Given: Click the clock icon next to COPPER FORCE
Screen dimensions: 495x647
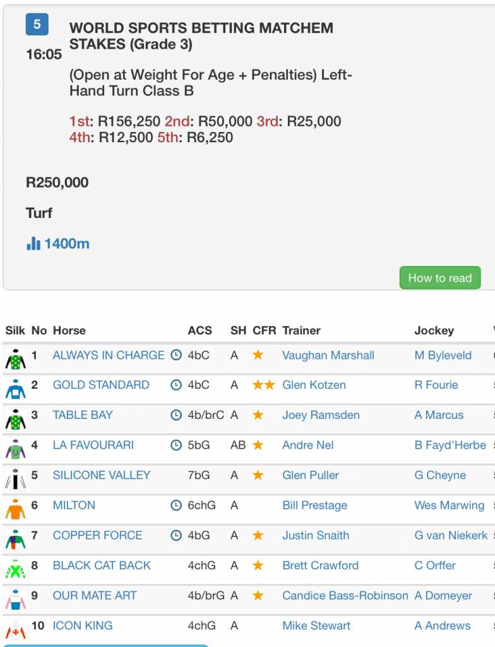Looking at the screenshot, I should pos(176,536).
